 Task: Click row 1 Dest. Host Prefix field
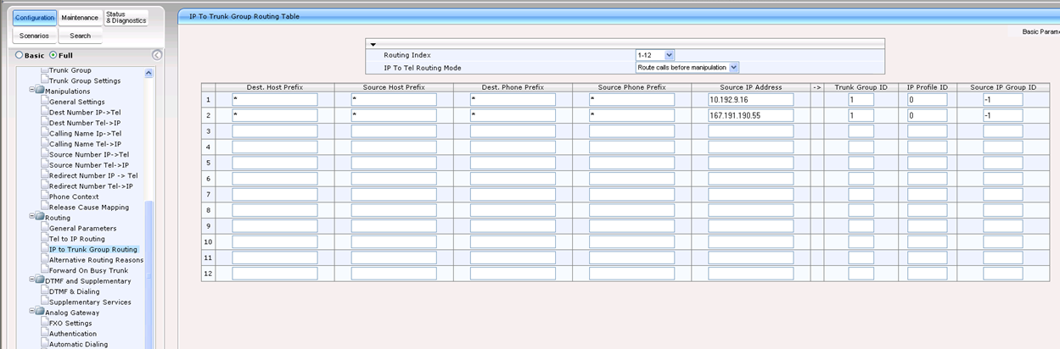click(275, 99)
